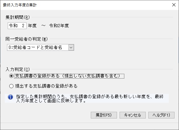Click the 集計(F5) button

(x=104, y=115)
